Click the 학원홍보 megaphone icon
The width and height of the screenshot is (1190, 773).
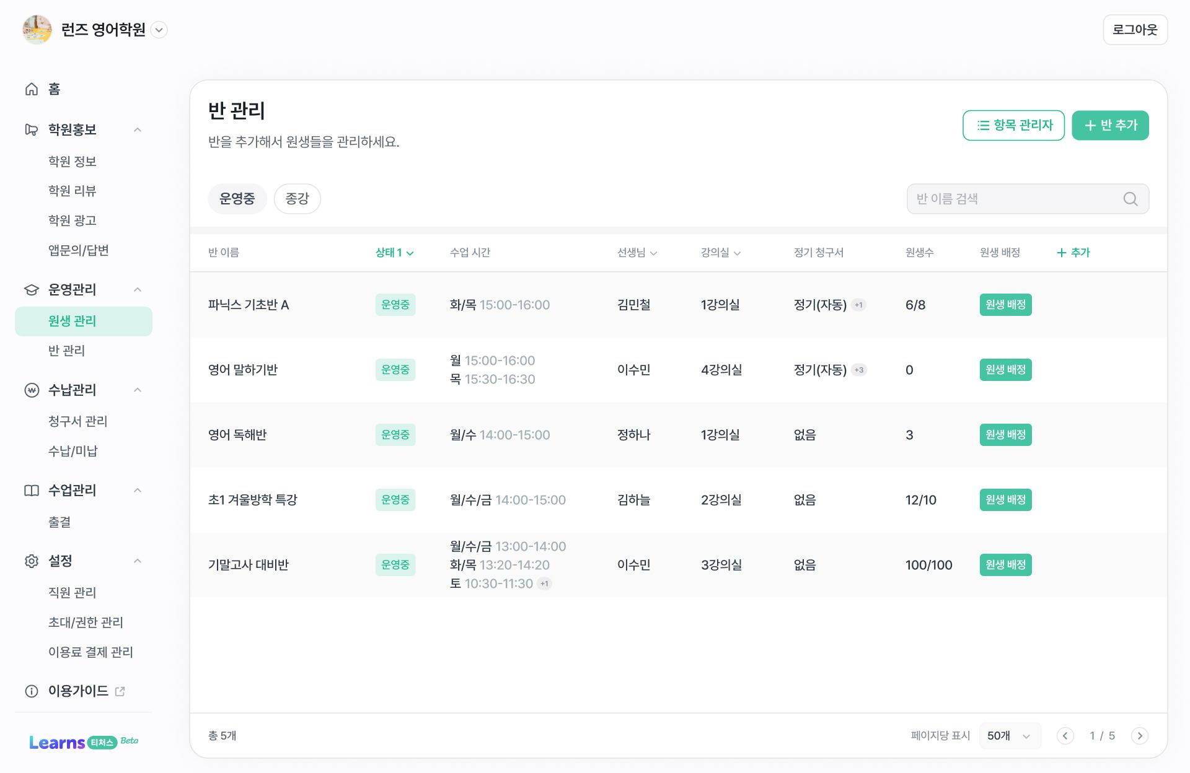point(32,129)
